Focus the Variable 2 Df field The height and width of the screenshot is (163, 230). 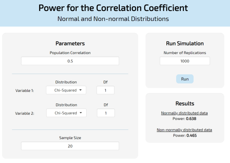click(x=105, y=113)
